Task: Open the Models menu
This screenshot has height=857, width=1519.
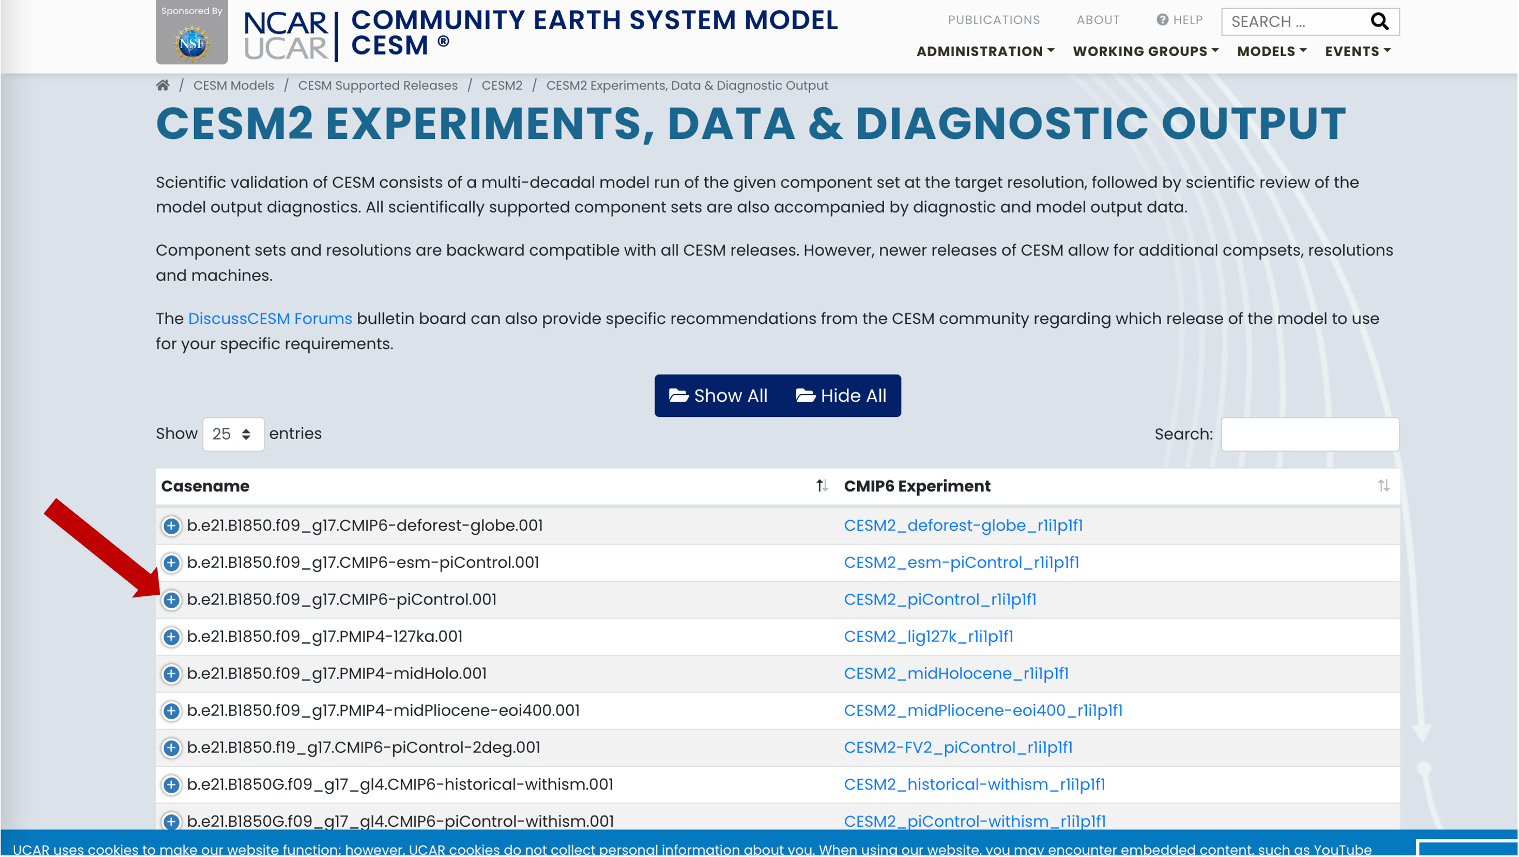Action: click(x=1271, y=51)
